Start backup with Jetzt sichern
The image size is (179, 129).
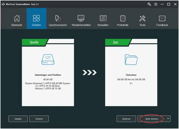152,119
